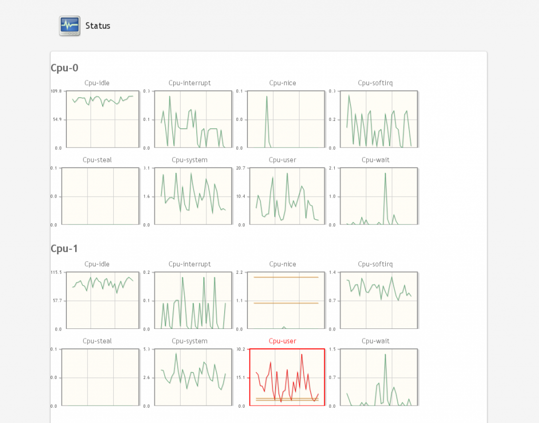Click the Cpu-user title in Cpu-0
The image size is (539, 423).
tap(283, 160)
